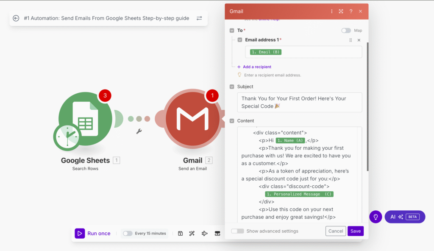
Task: Click the 'Google Sheets' module label
Action: [x=85, y=160]
